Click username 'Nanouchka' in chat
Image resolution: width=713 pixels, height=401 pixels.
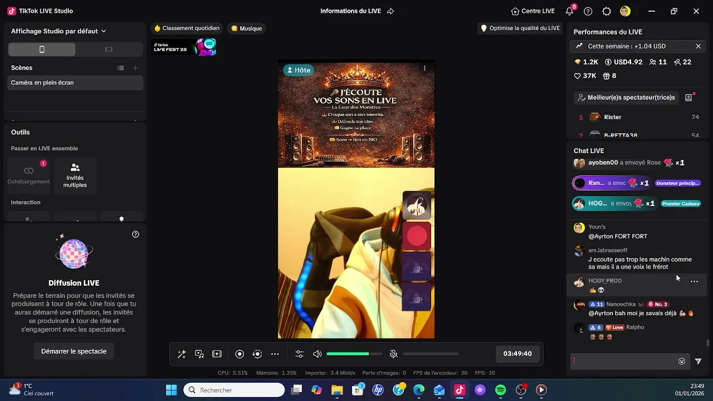point(621,304)
